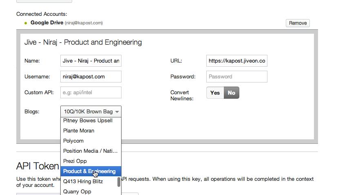Click the Username field with niraj@kapost.com
Viewport: 338px width, 195px height.
pyautogui.click(x=91, y=77)
